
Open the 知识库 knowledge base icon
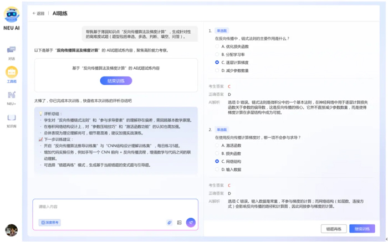pyautogui.click(x=11, y=119)
